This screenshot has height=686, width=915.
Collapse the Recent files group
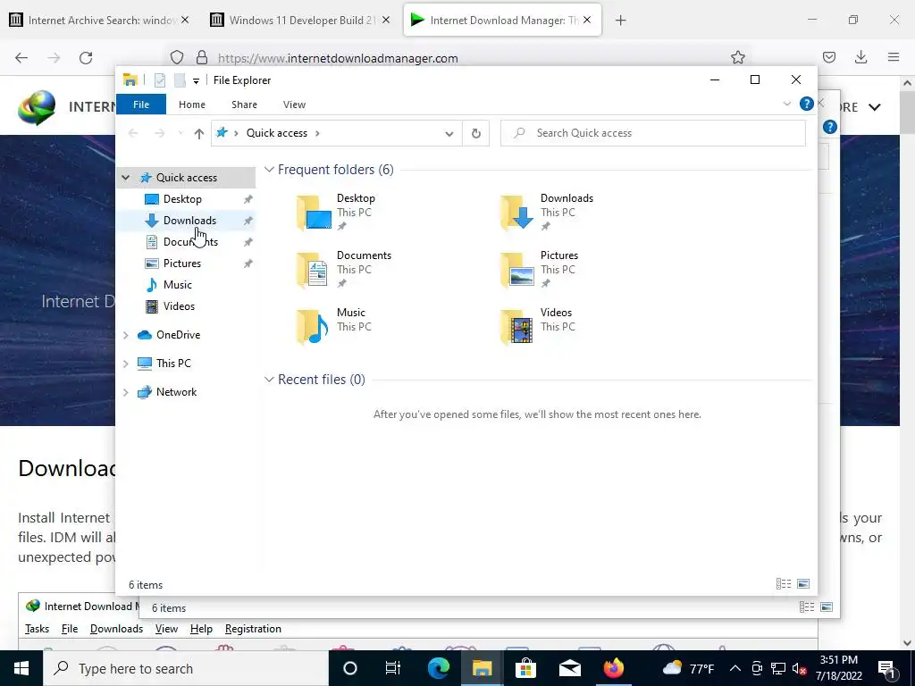point(269,379)
